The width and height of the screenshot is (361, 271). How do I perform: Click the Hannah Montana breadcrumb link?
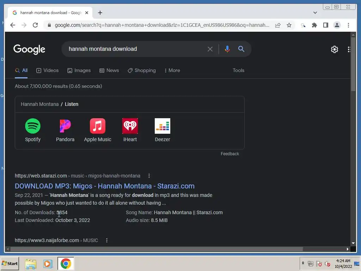[39, 104]
